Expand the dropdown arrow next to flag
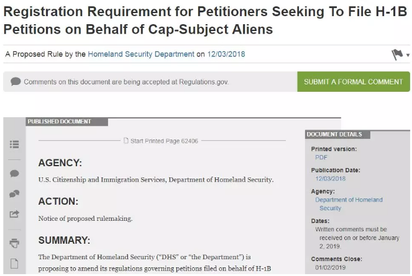The height and width of the screenshot is (276, 412). (408, 55)
